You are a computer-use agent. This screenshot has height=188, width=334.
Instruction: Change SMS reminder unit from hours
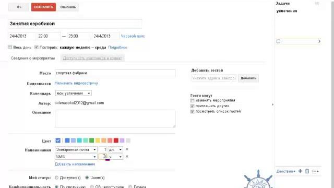pyautogui.click(x=115, y=157)
